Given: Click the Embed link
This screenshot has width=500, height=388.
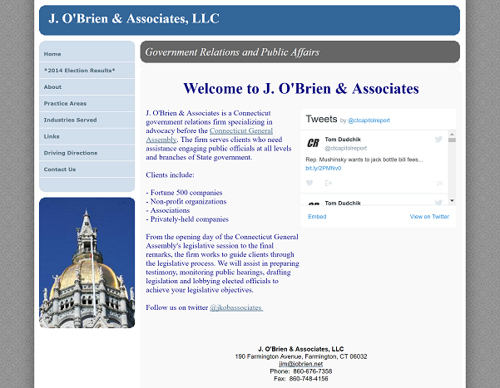Looking at the screenshot, I should (x=317, y=217).
